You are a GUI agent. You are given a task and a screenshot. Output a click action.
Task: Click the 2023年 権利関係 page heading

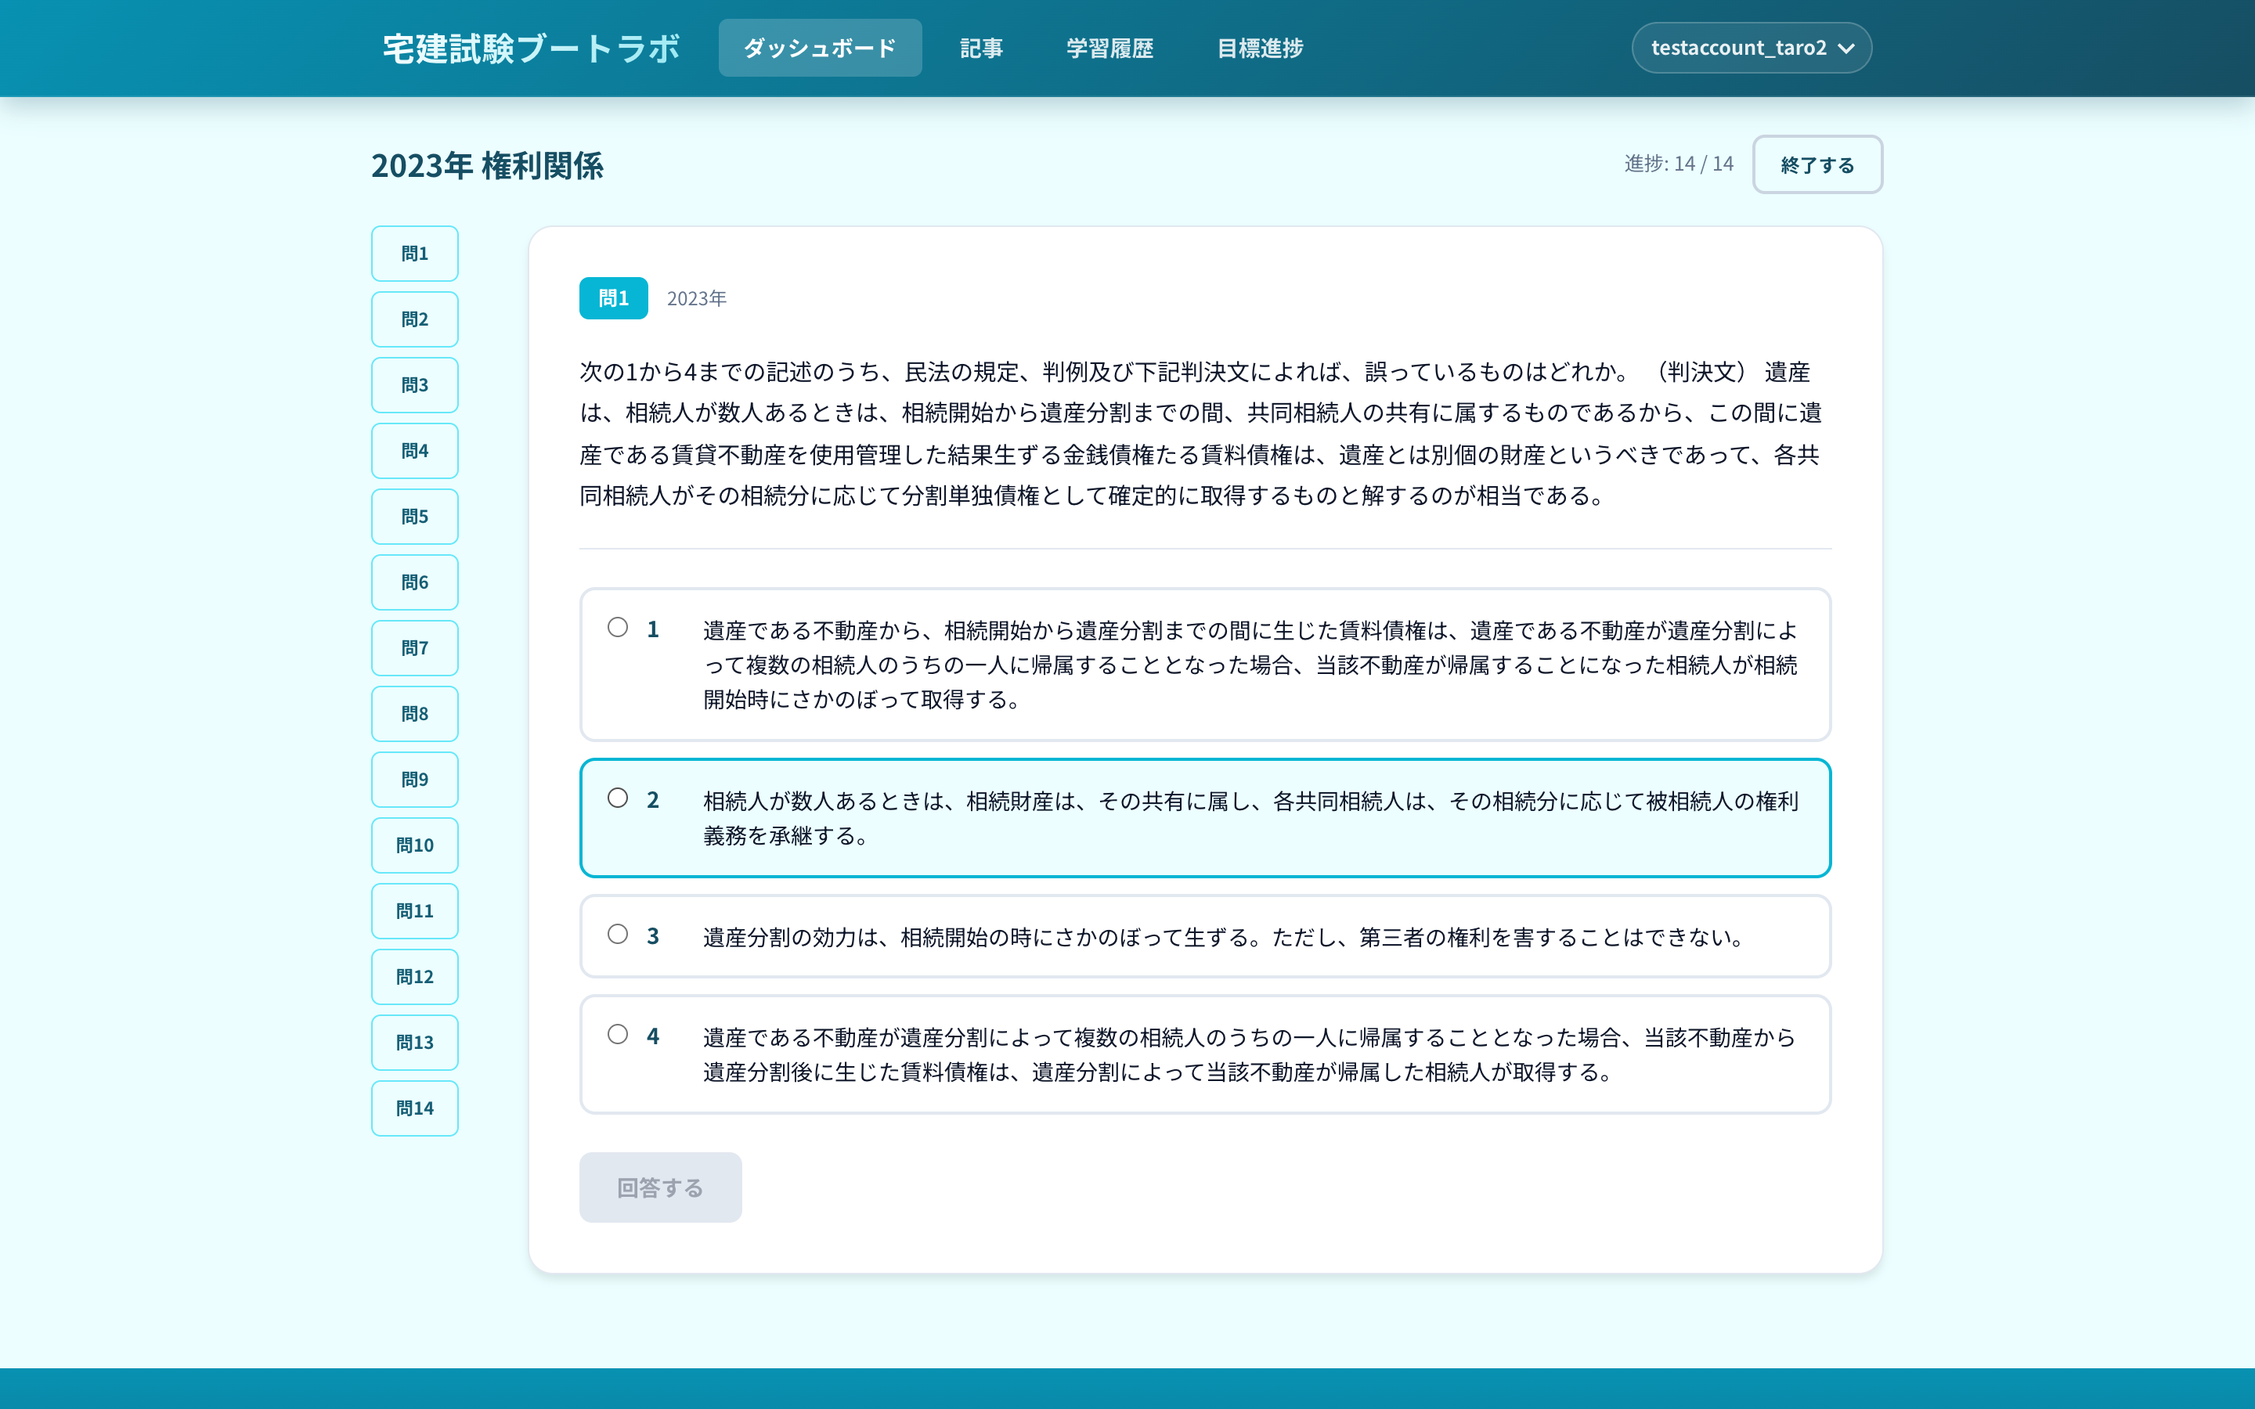pos(487,166)
